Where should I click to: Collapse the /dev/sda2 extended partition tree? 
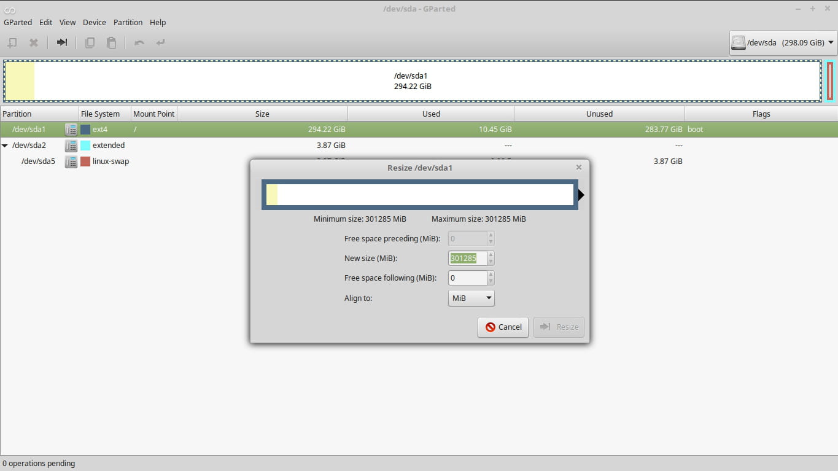pyautogui.click(x=6, y=146)
